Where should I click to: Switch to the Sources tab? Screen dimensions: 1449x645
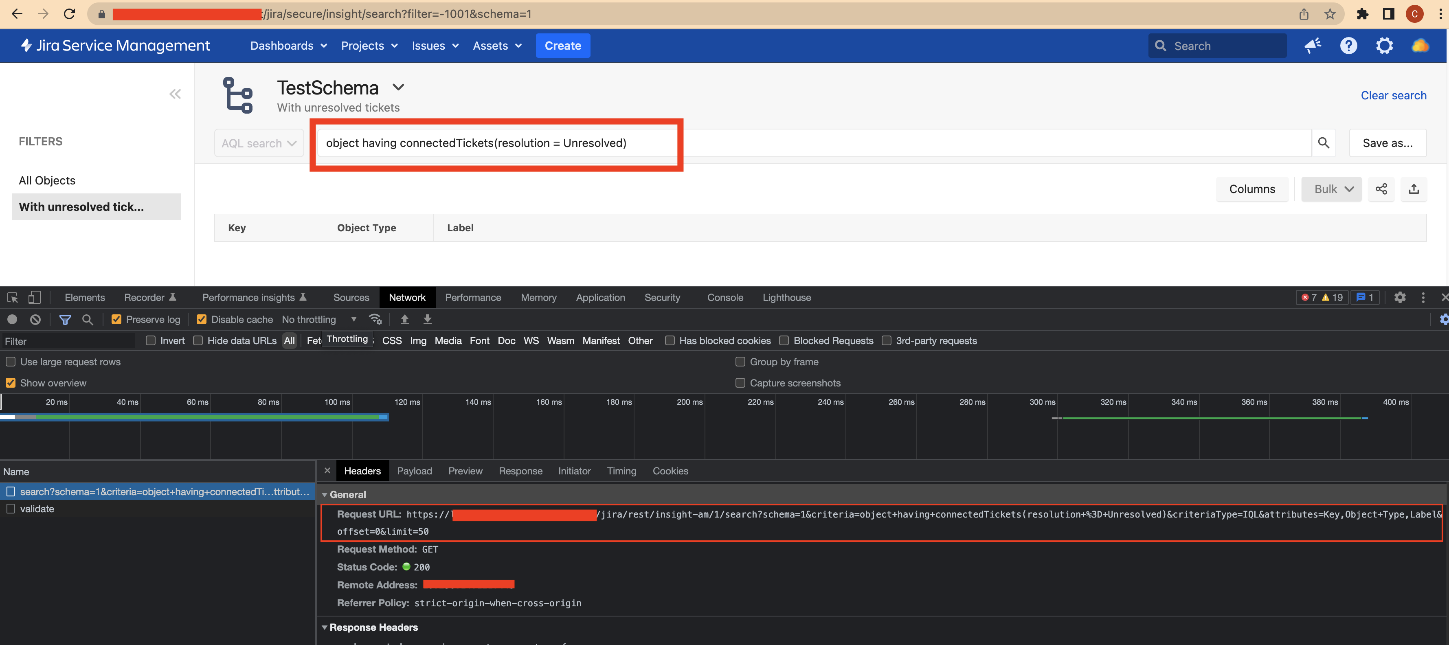pyautogui.click(x=351, y=298)
